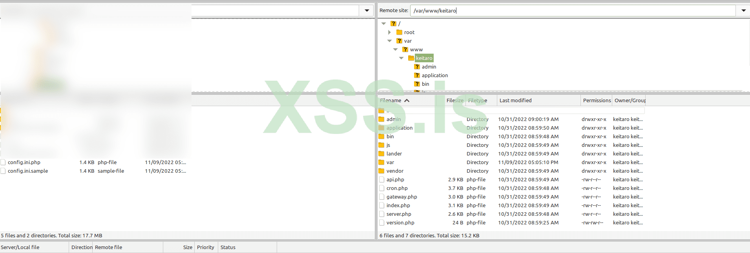This screenshot has height=253, width=750.
Task: Click Priority queue column header
Action: click(x=206, y=247)
